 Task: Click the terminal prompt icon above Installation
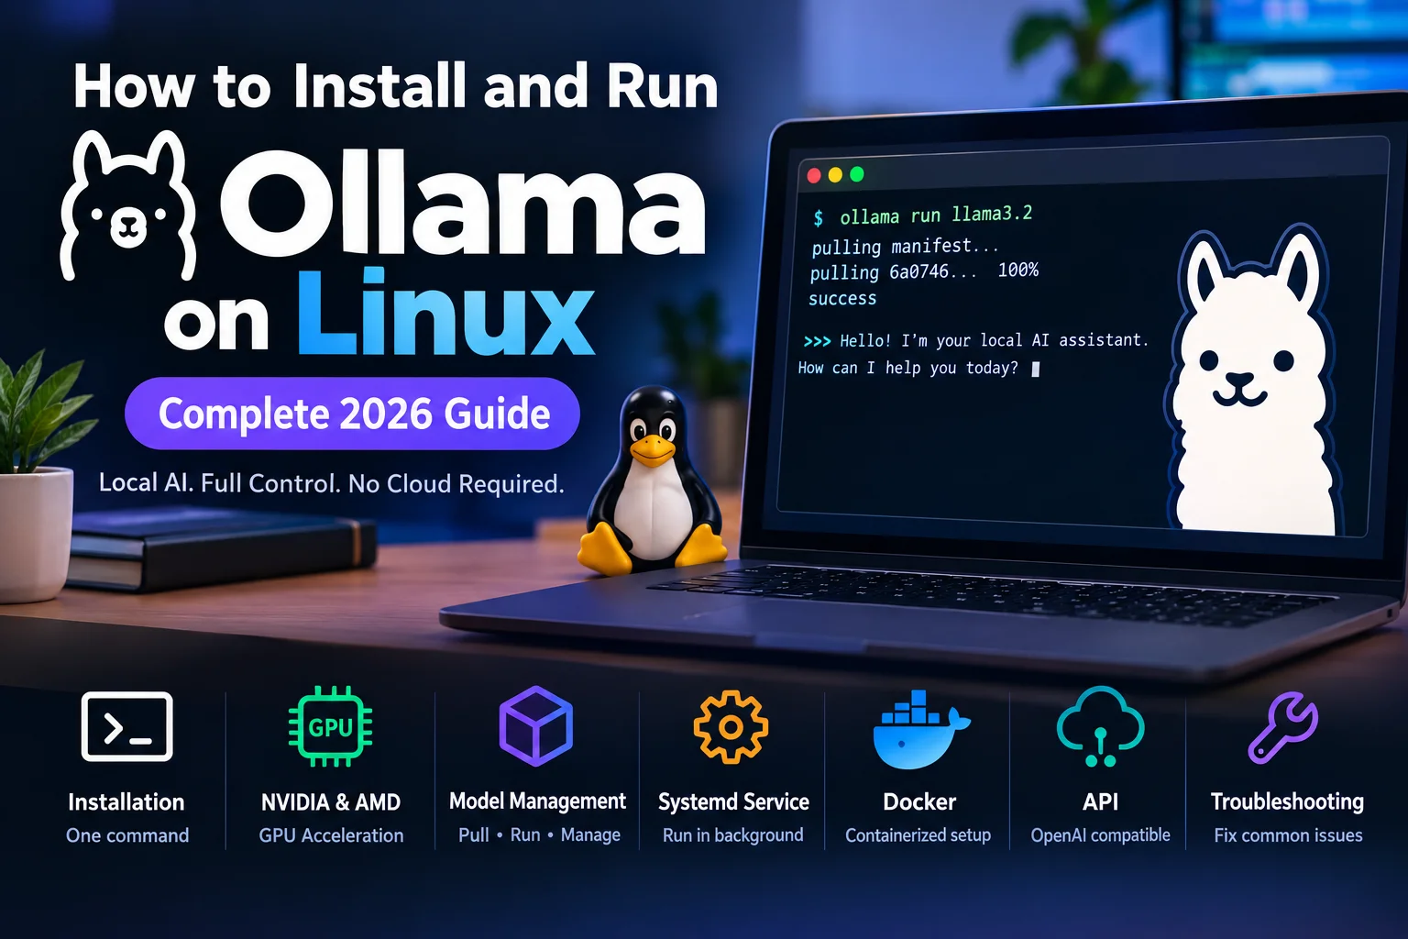coord(126,726)
